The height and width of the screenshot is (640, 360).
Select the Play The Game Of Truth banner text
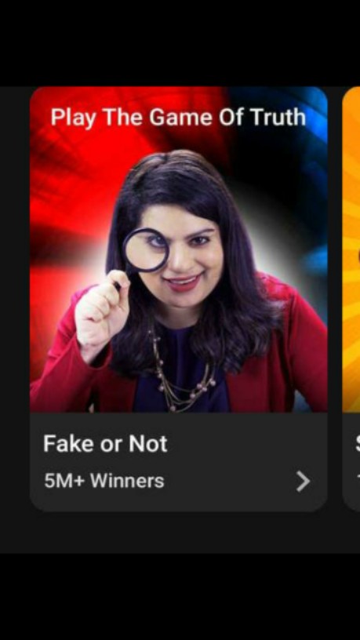(x=178, y=118)
